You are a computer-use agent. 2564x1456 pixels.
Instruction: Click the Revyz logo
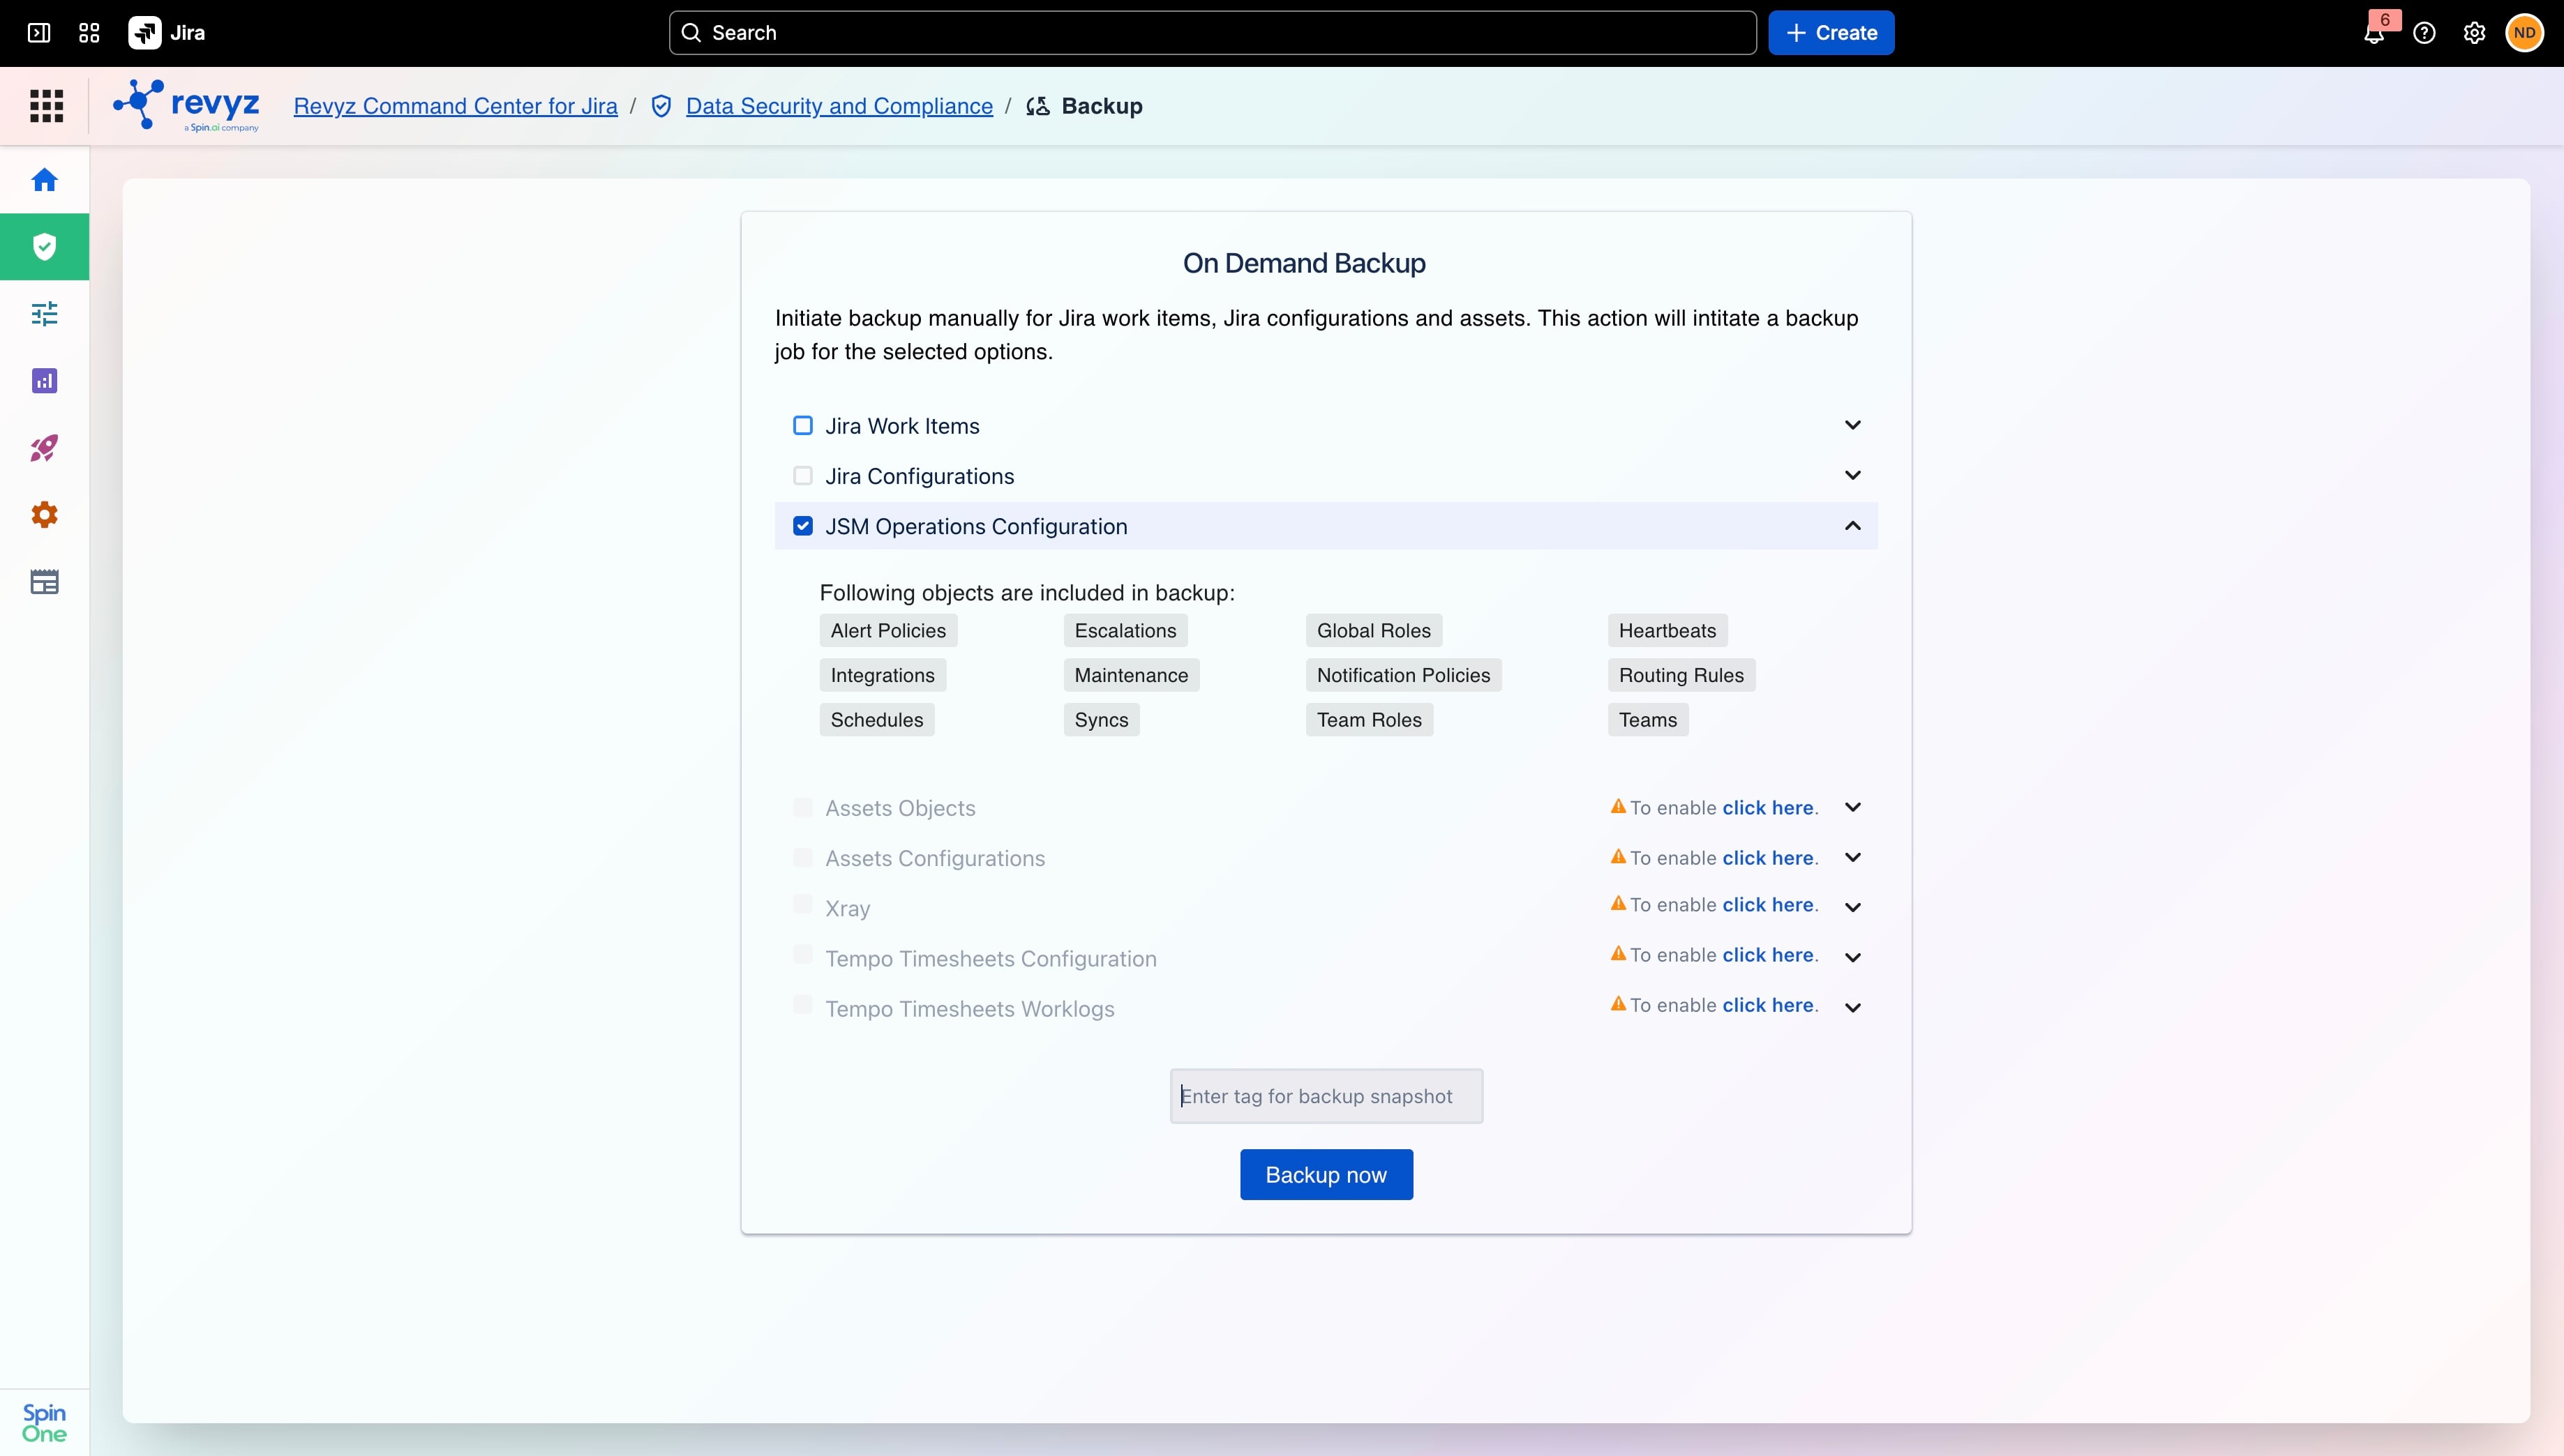(187, 105)
